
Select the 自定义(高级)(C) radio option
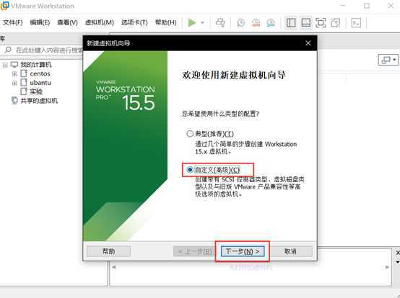(190, 170)
